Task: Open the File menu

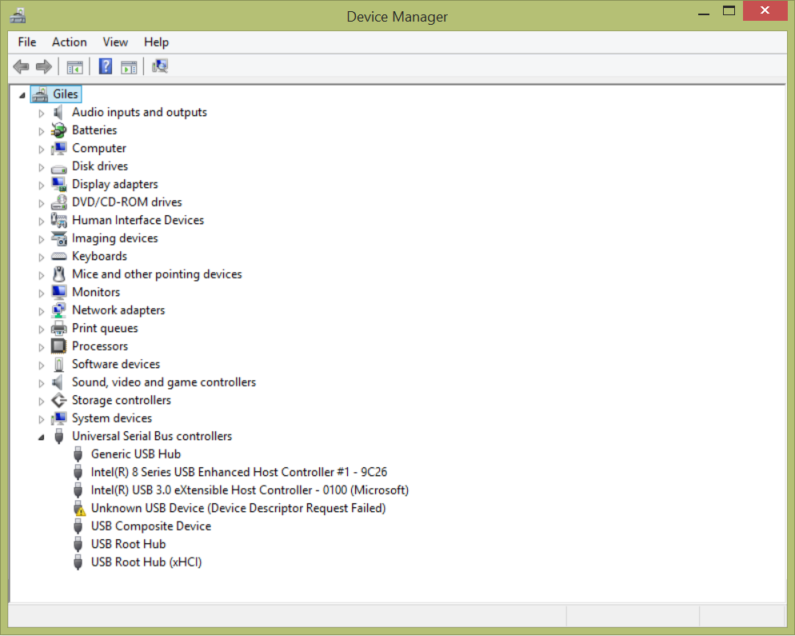Action: point(27,42)
